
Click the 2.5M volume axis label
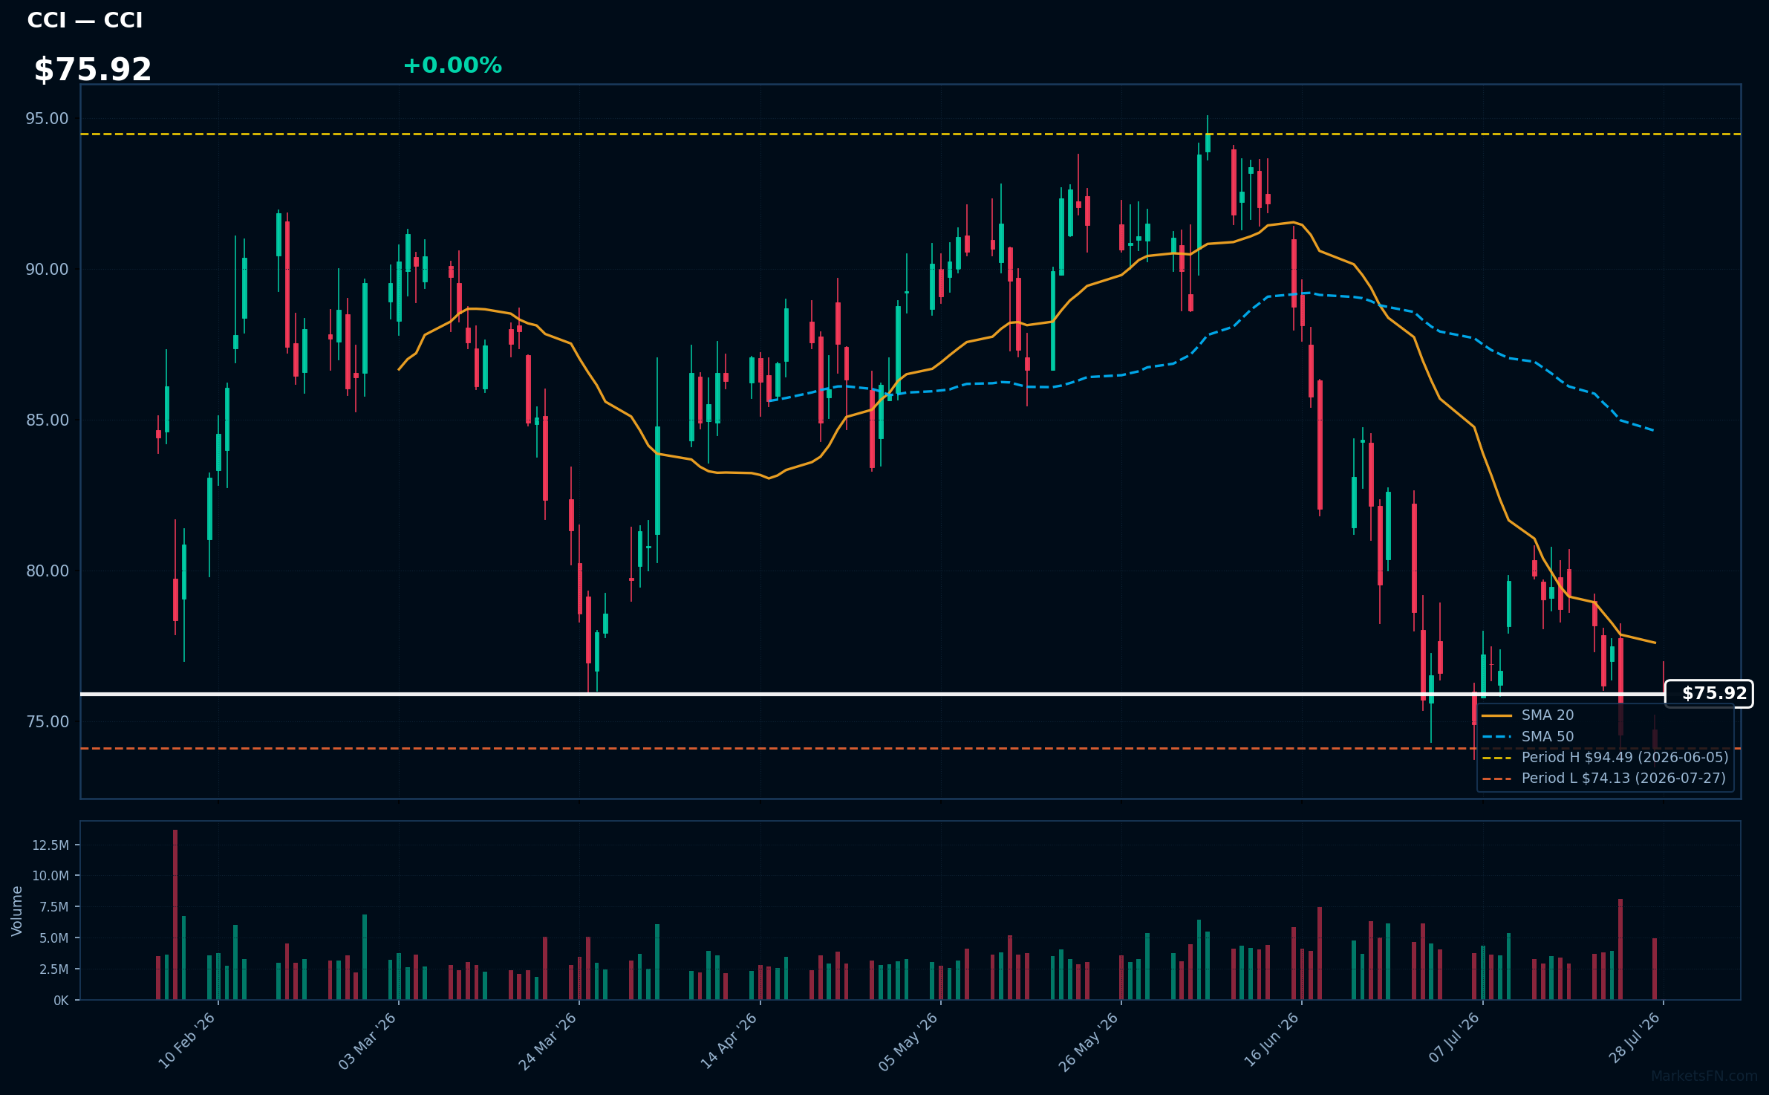(x=54, y=969)
